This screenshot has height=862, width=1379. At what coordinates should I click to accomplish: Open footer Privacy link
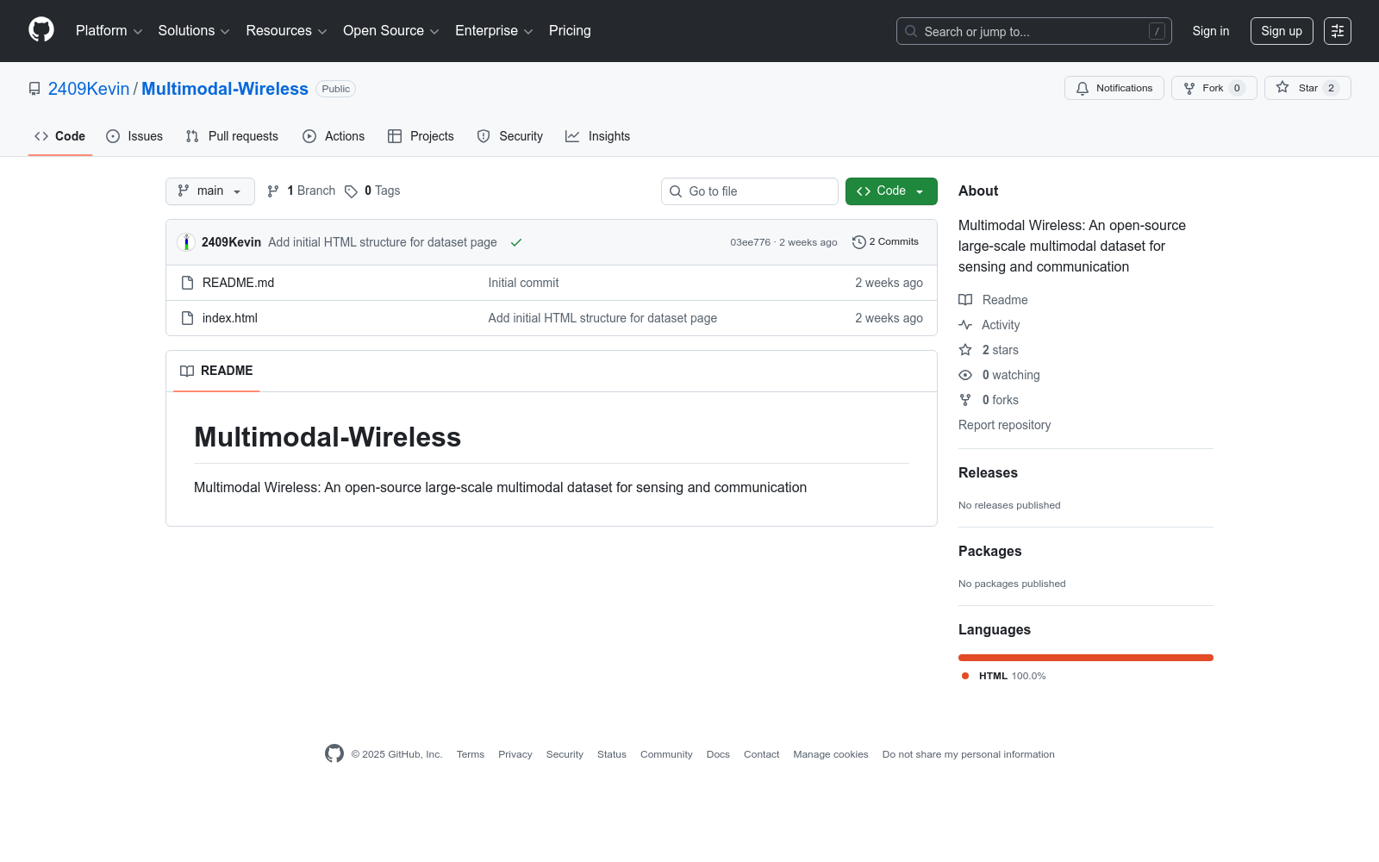click(515, 754)
